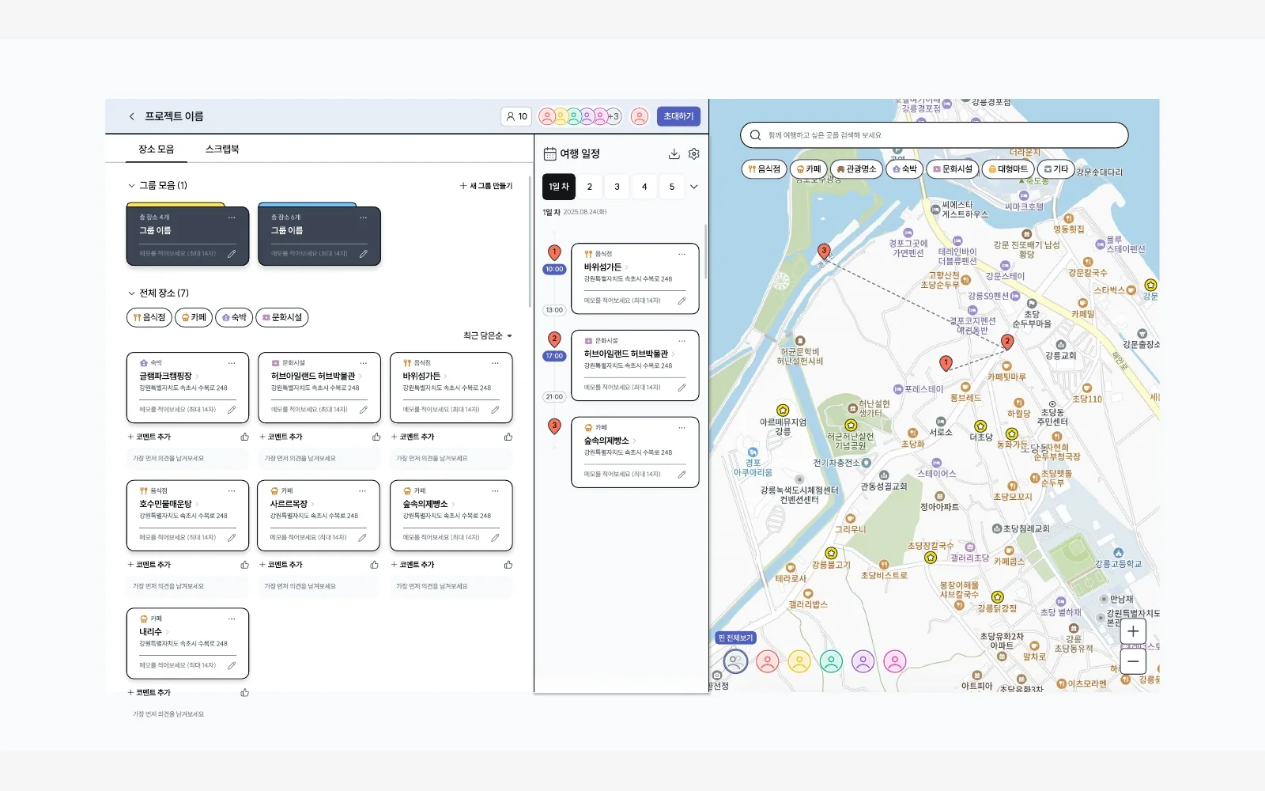The image size is (1265, 791).
Task: Edit memo of yellow-tab group card
Action: (232, 254)
